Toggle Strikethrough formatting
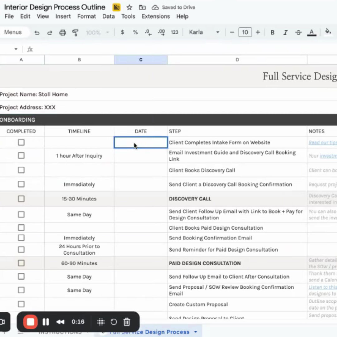 pyautogui.click(x=298, y=32)
